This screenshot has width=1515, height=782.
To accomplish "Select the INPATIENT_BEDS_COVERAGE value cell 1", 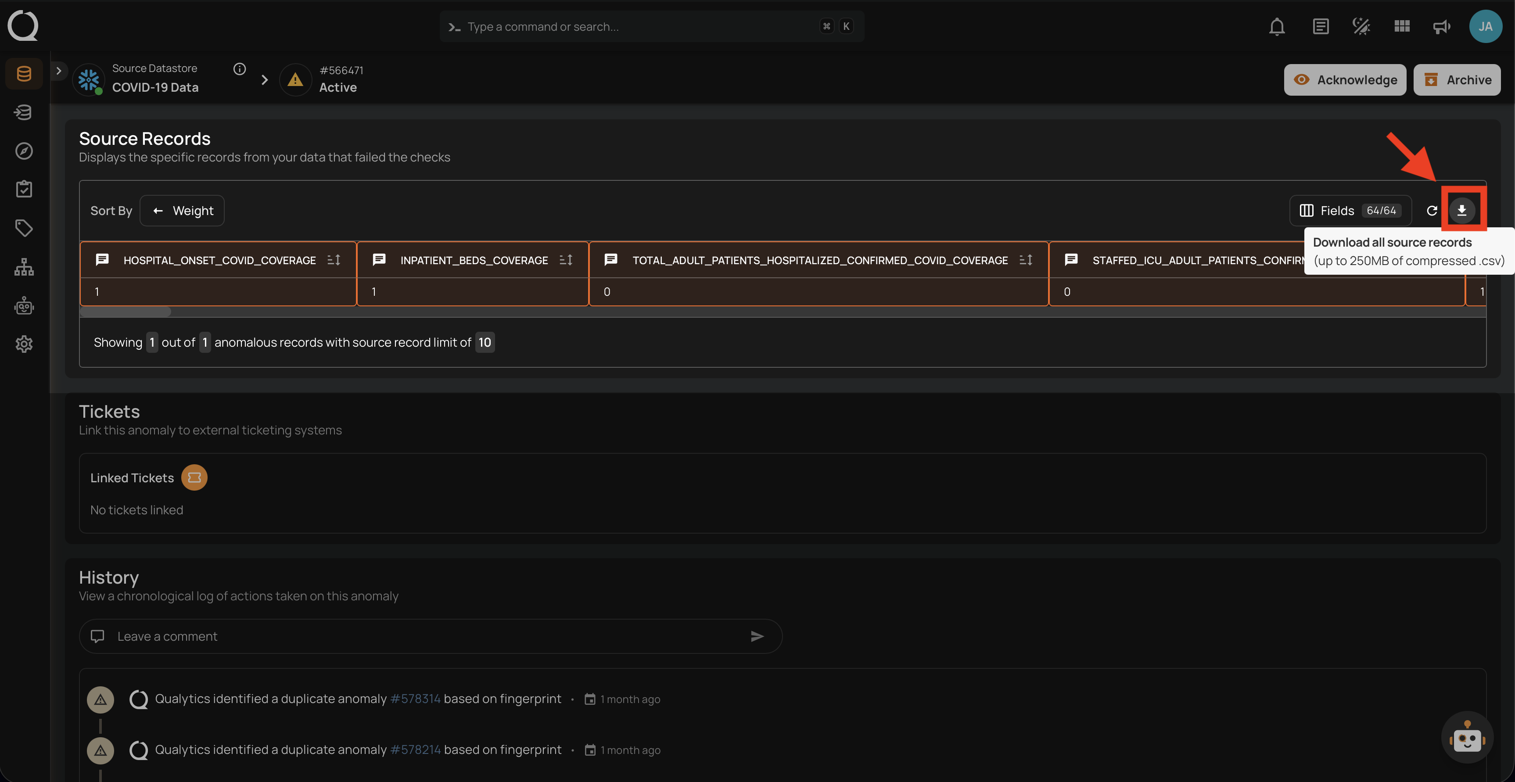I will coord(473,292).
